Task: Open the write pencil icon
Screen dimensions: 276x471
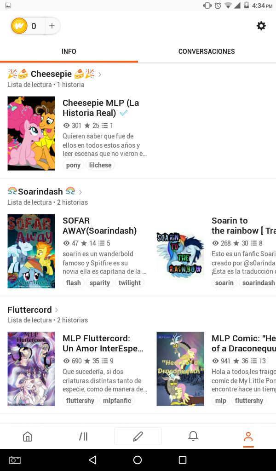Action: click(138, 436)
